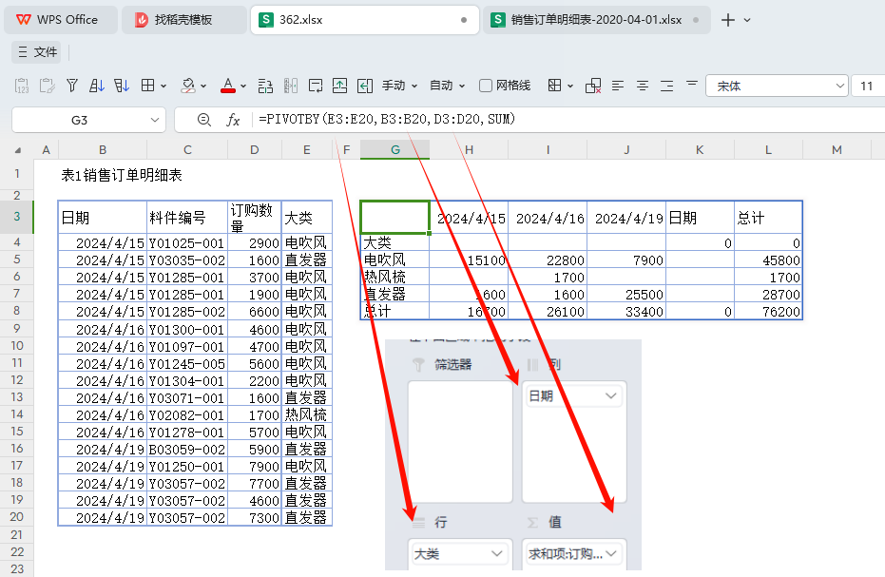Click the merge cells table icon
Screen dimensions: 885x577
(x=555, y=86)
